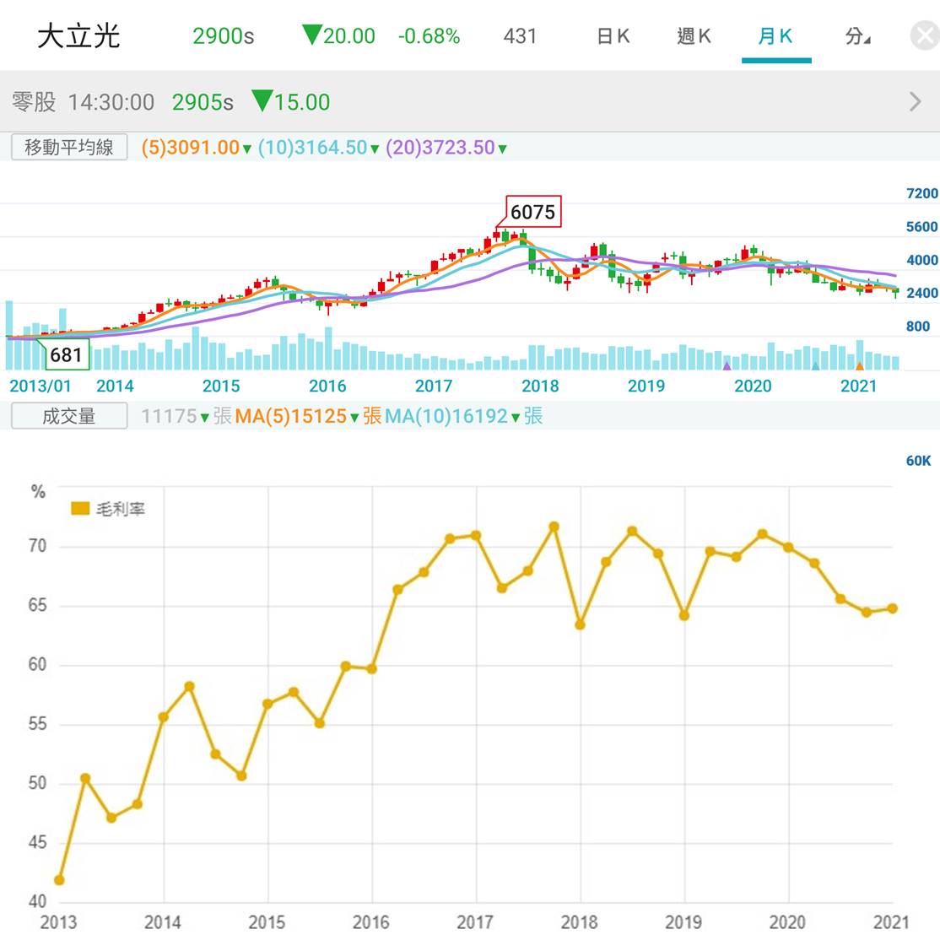Click the 5600 price axis label

(x=921, y=227)
